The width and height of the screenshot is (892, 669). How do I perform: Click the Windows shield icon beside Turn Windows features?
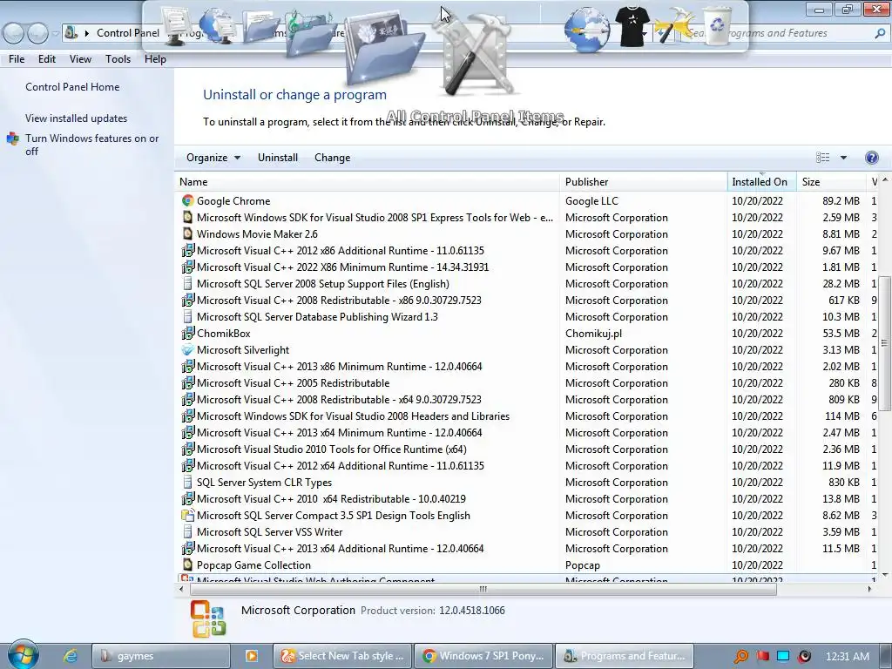pyautogui.click(x=12, y=139)
